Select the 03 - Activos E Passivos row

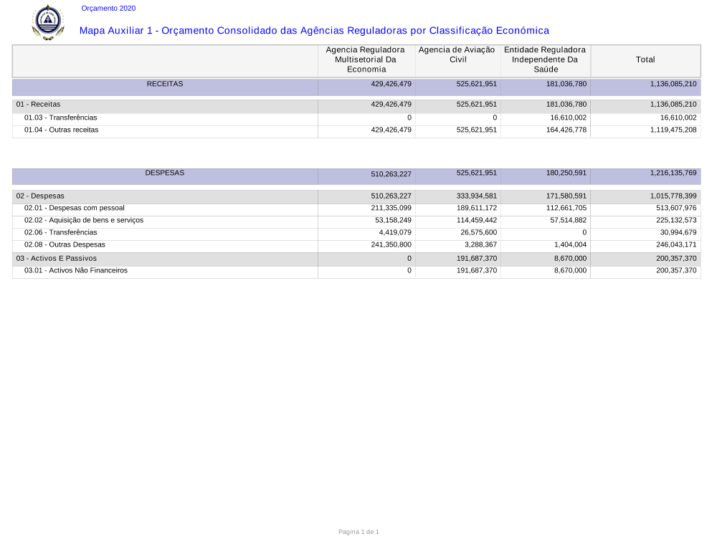click(57, 258)
